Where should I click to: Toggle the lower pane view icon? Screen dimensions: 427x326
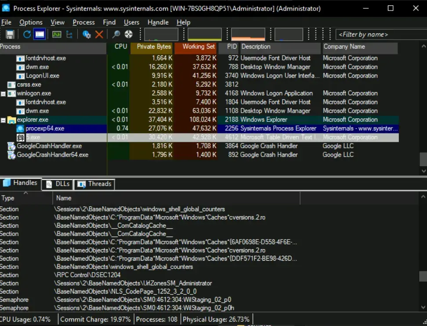point(40,34)
